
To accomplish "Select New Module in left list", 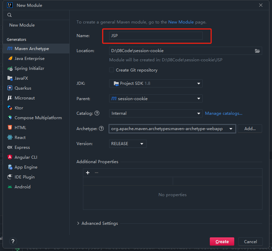I will (22, 25).
